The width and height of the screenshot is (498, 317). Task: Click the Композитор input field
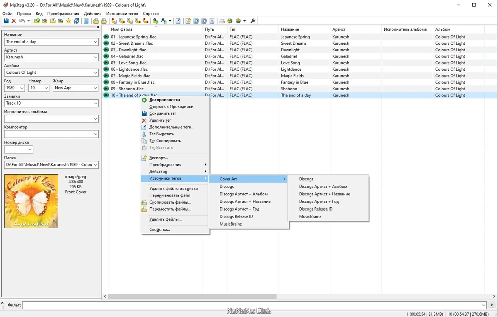(49, 134)
